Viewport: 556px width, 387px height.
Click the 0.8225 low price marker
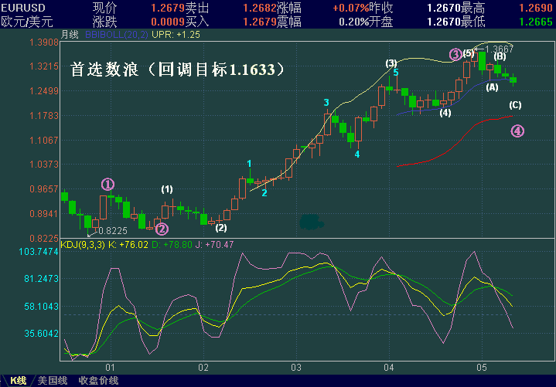click(x=113, y=231)
